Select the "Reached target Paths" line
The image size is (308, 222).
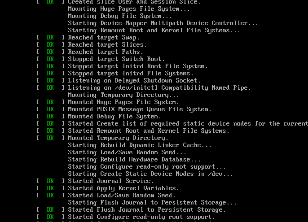106,52
